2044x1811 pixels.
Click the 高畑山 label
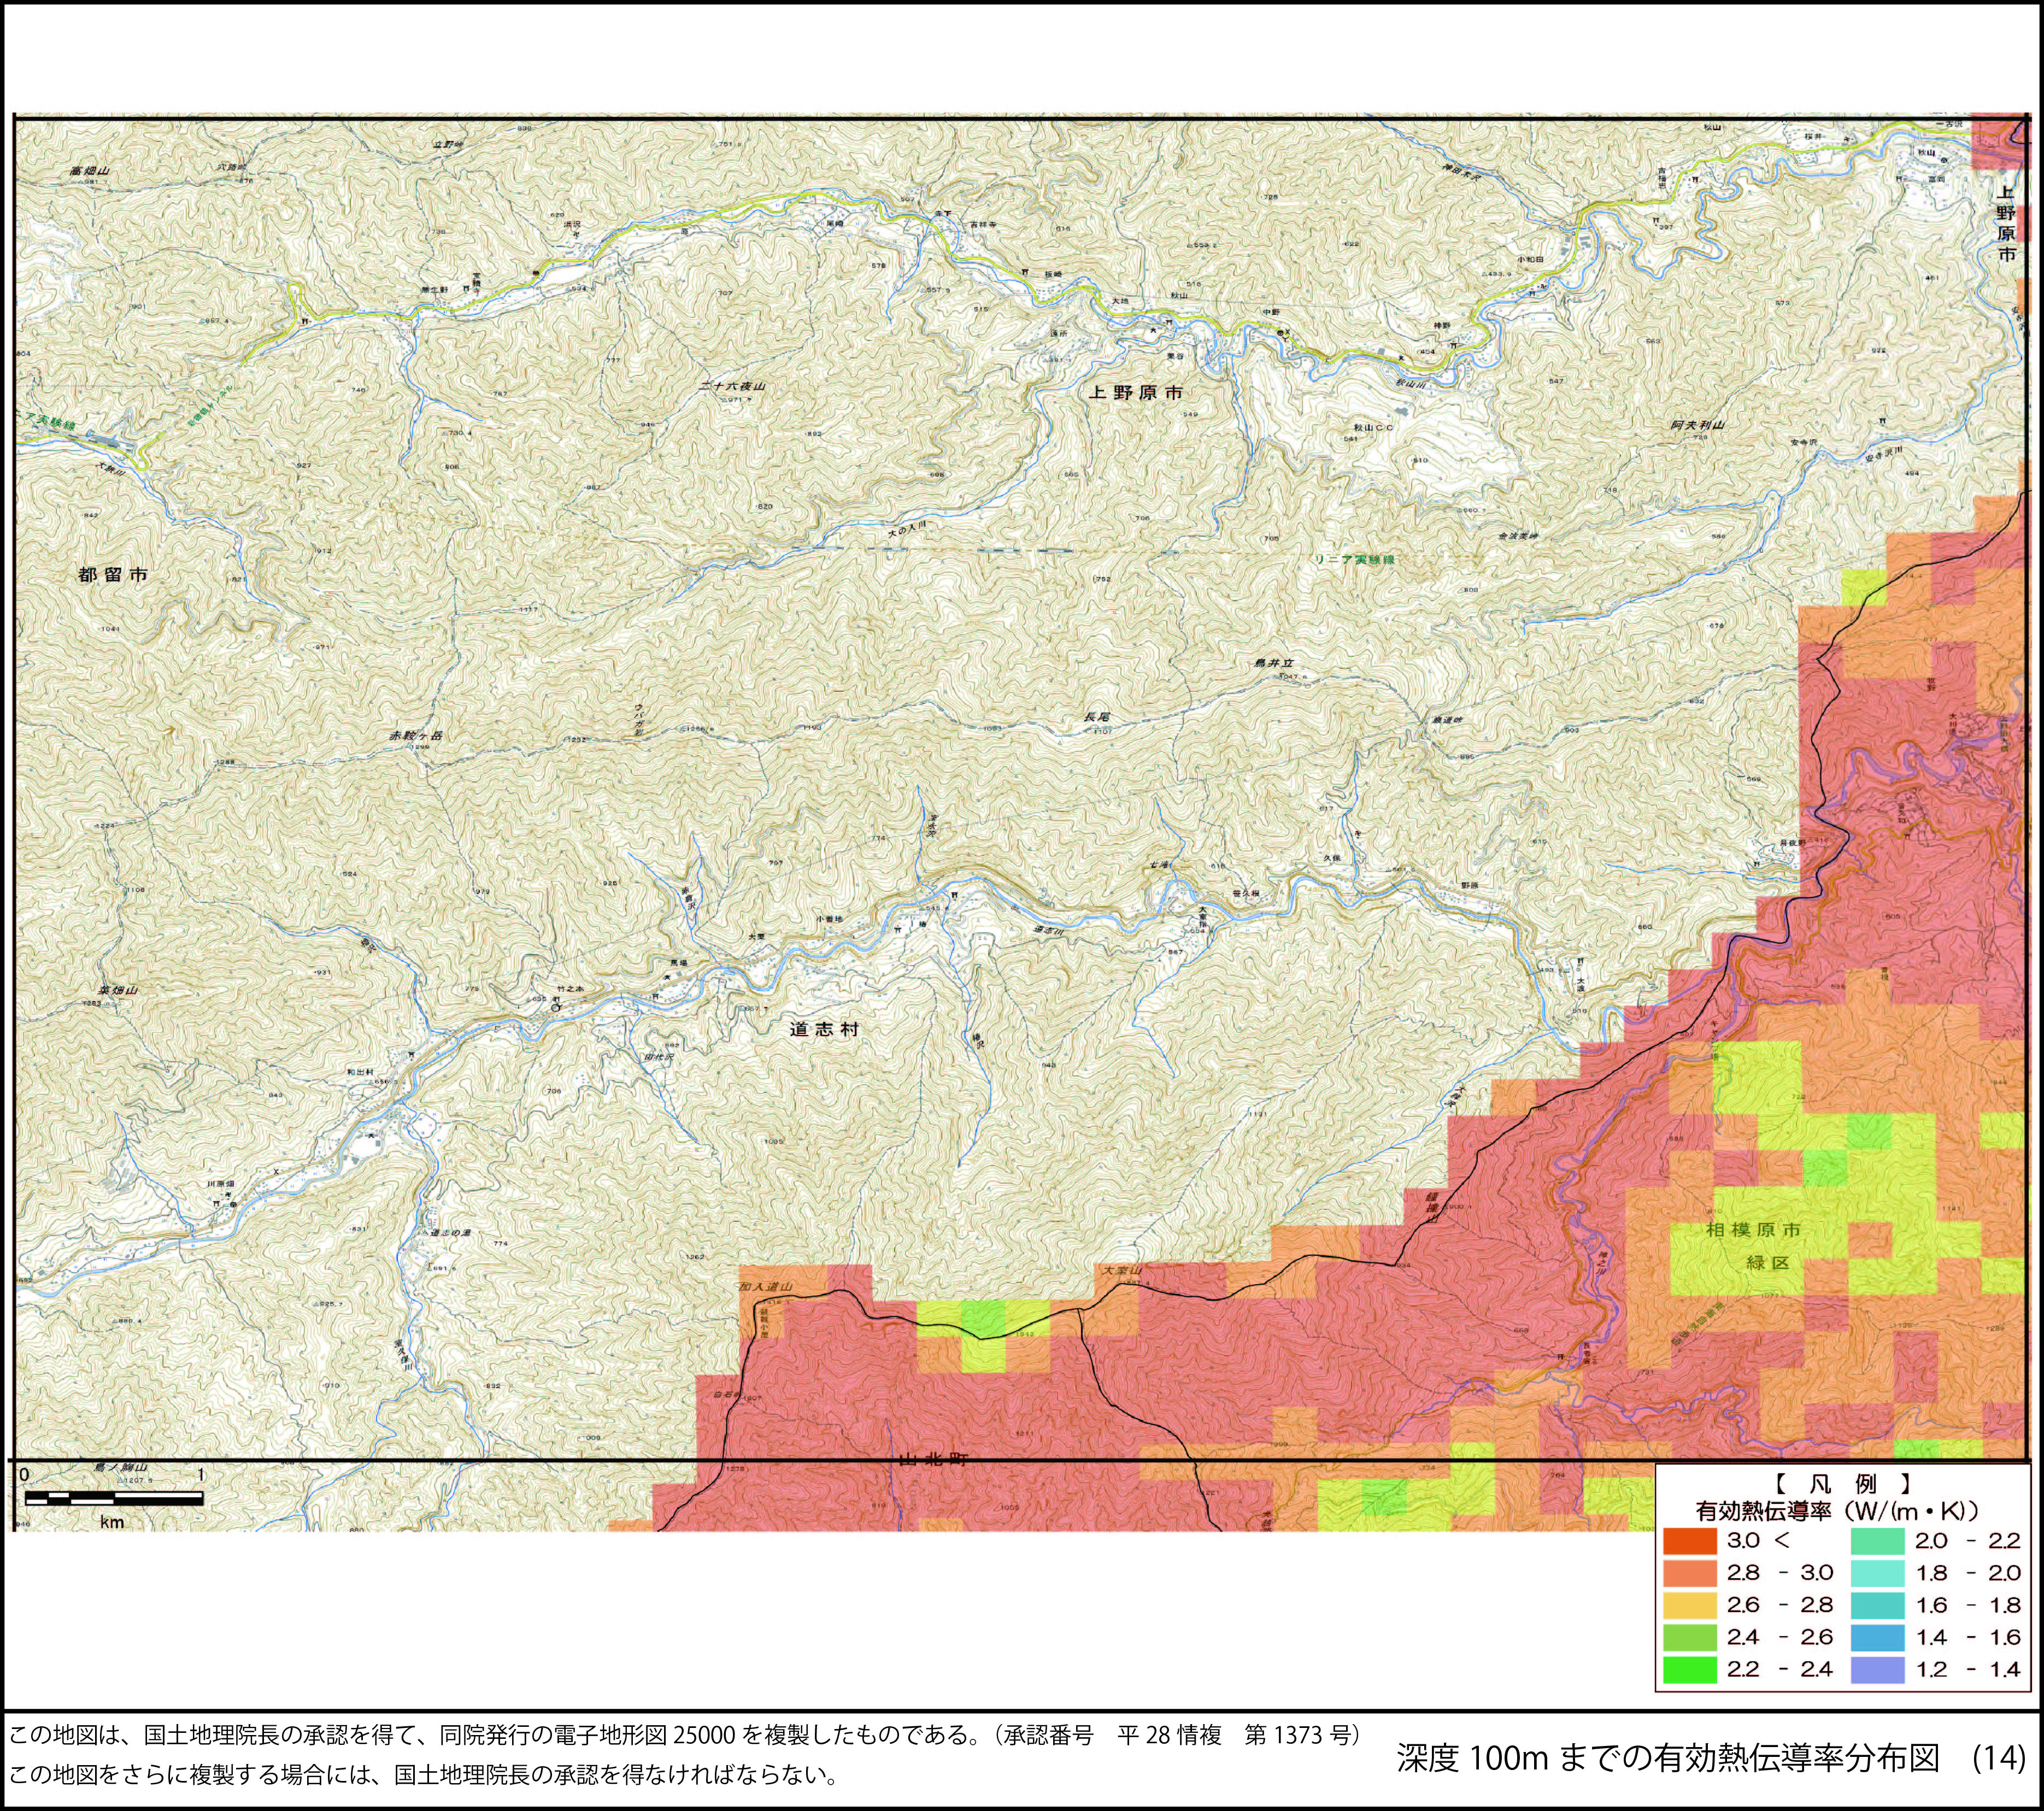pyautogui.click(x=89, y=171)
